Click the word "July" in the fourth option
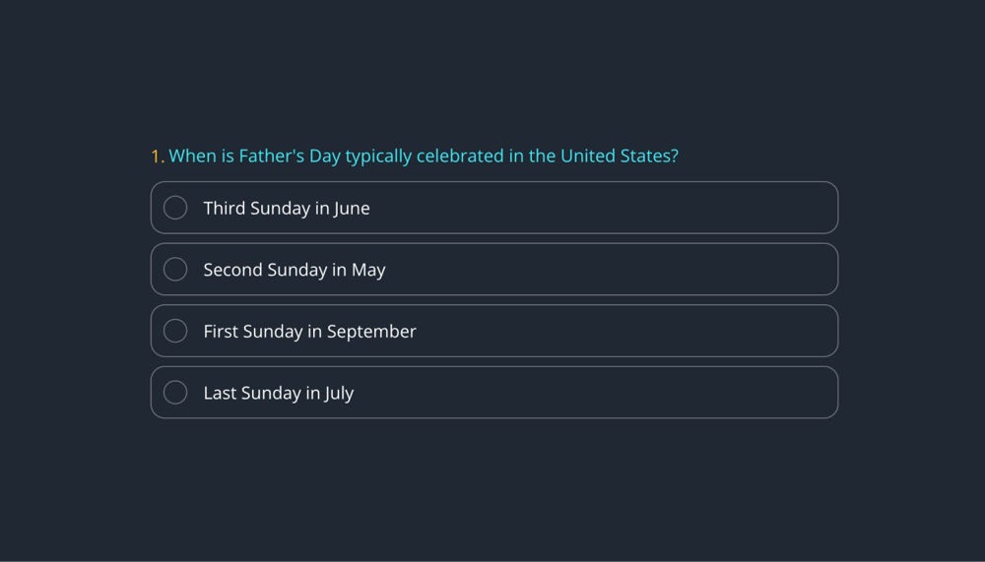This screenshot has width=985, height=562. point(339,393)
